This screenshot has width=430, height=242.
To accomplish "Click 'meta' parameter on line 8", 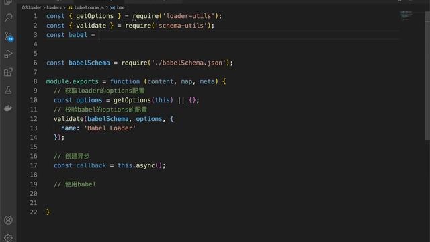I will [207, 81].
